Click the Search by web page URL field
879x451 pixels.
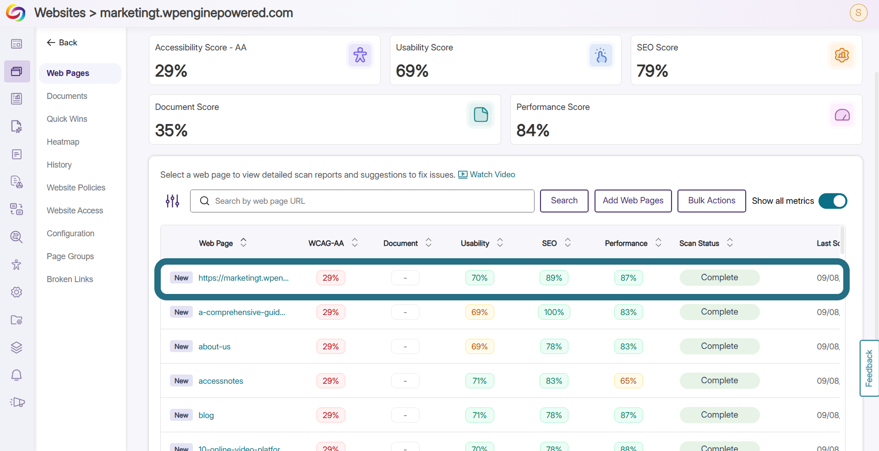pyautogui.click(x=362, y=201)
